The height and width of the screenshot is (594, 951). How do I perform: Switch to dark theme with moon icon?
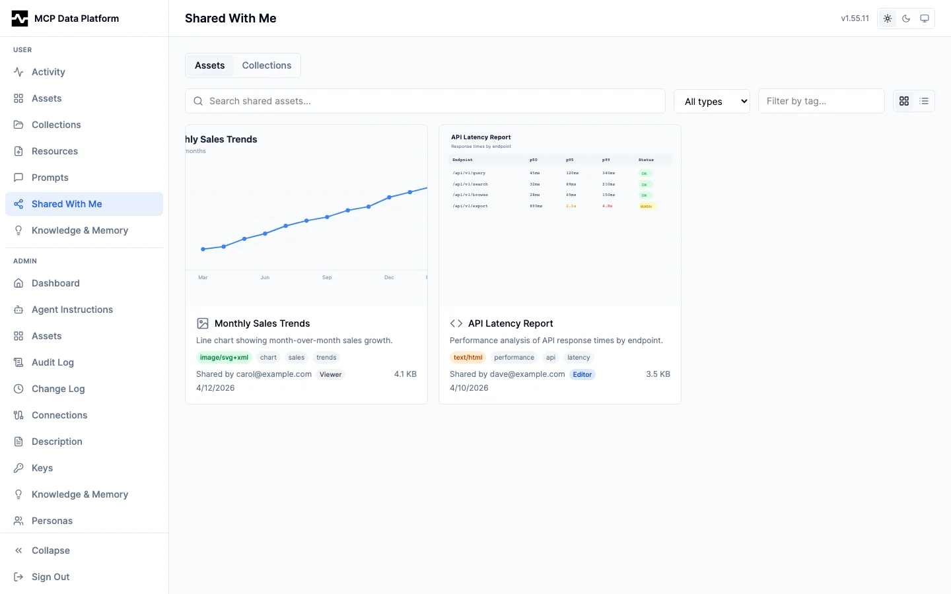pyautogui.click(x=906, y=18)
